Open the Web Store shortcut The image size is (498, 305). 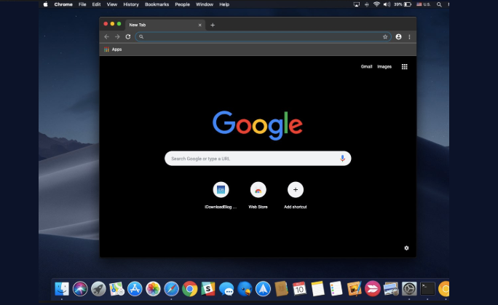coord(258,190)
